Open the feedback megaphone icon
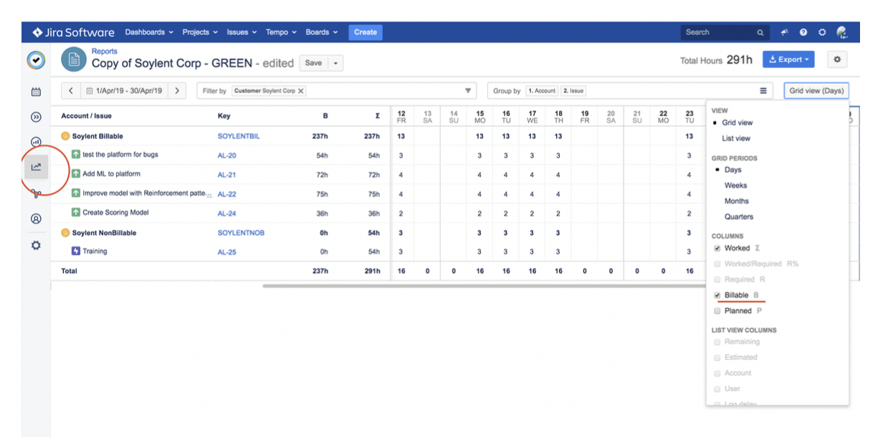 click(x=785, y=32)
